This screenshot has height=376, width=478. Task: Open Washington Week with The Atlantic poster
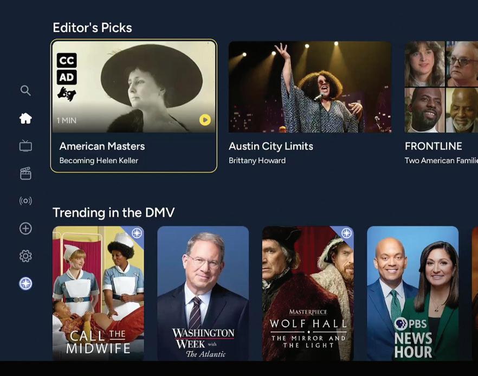[x=203, y=294]
